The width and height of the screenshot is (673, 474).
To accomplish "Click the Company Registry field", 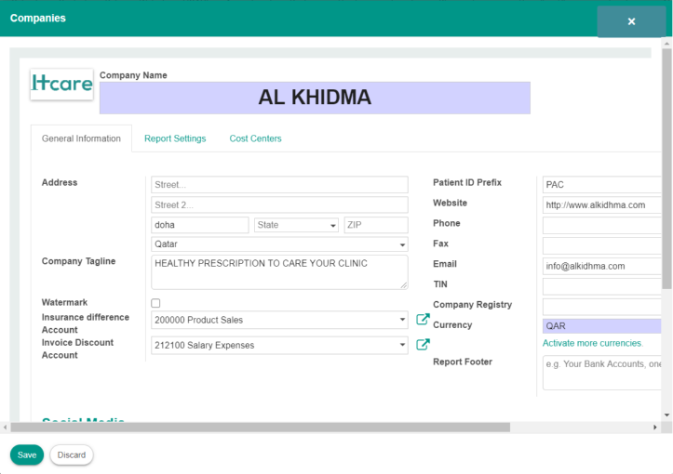I will point(601,307).
